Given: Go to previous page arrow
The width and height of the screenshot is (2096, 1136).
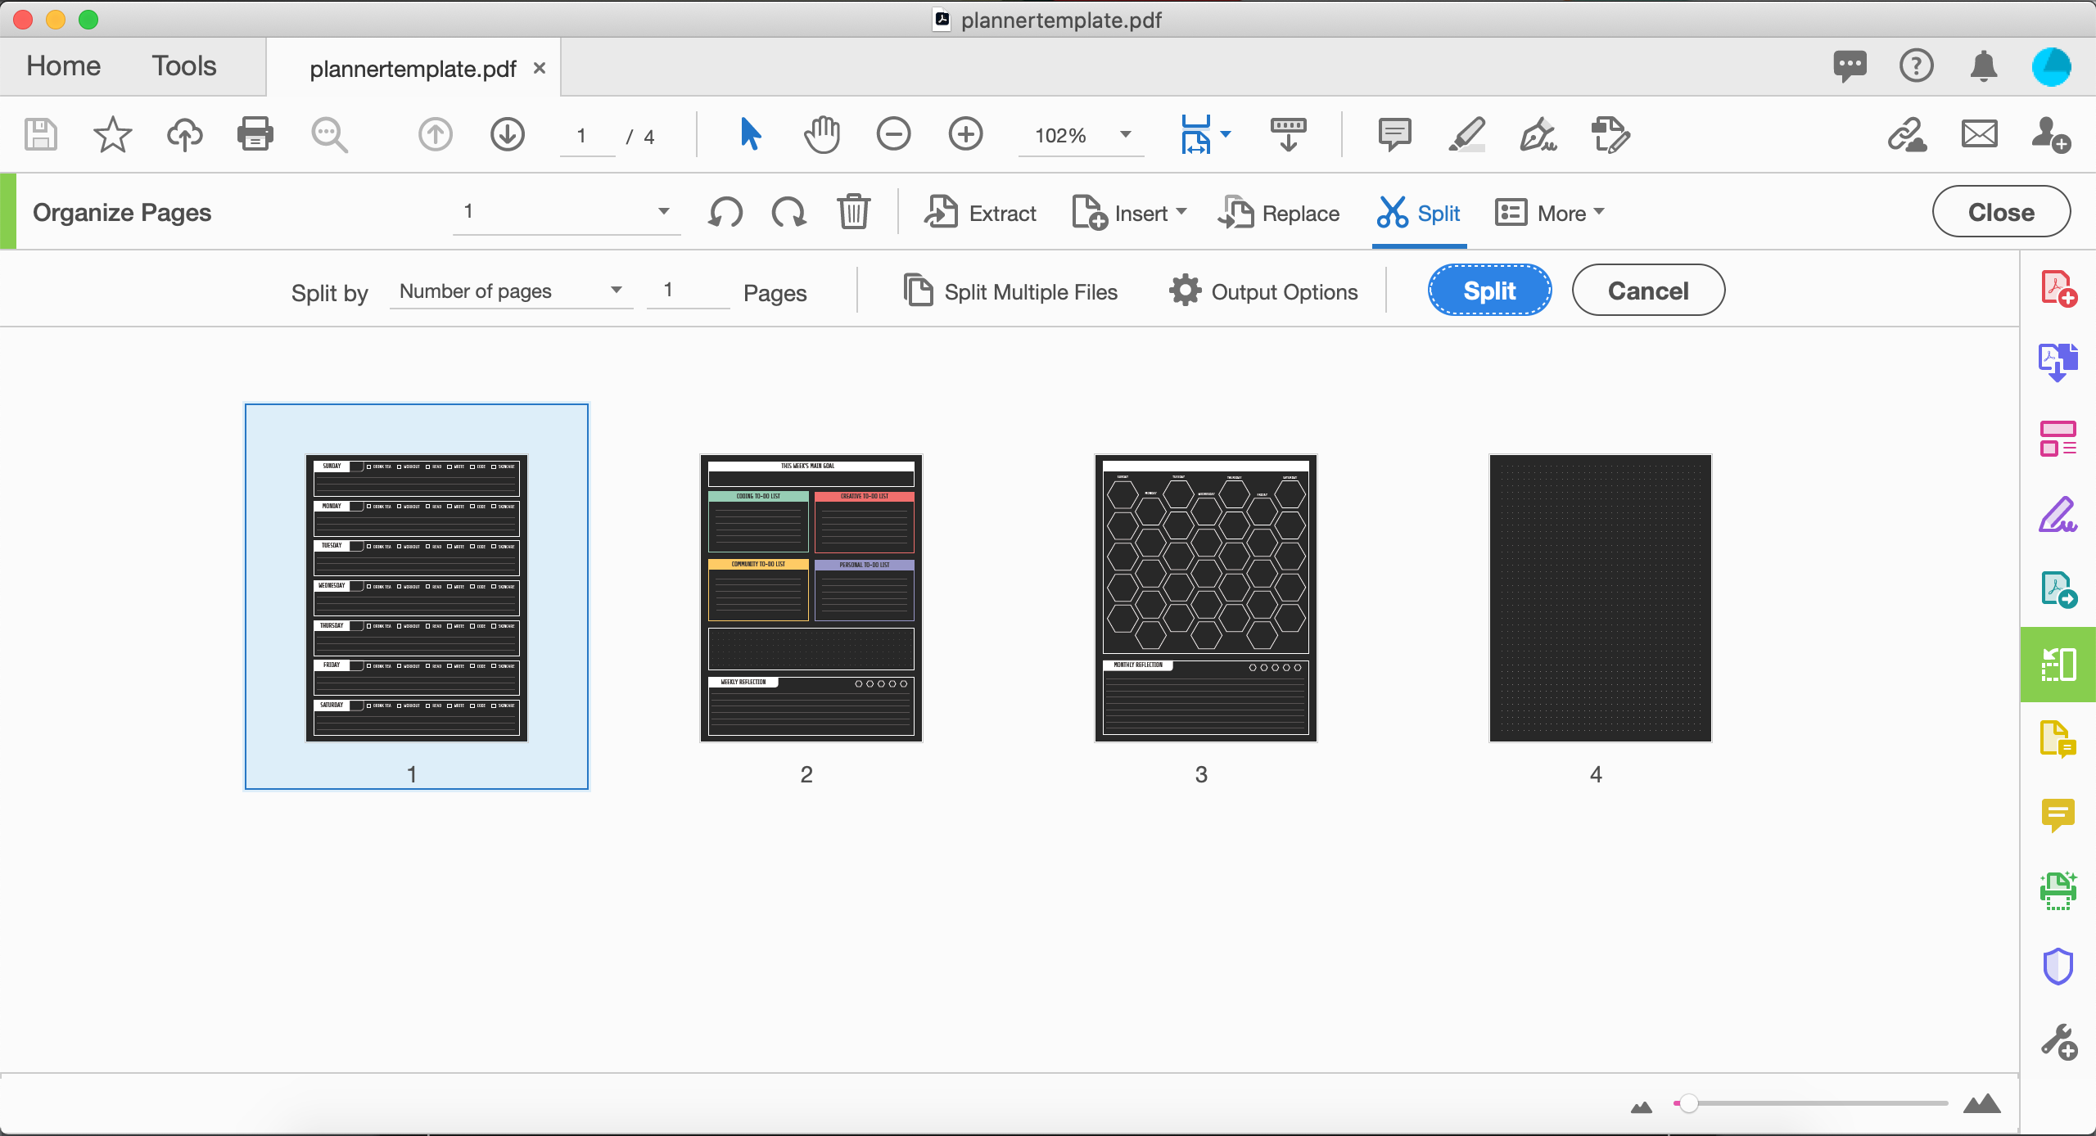Looking at the screenshot, I should pos(436,134).
